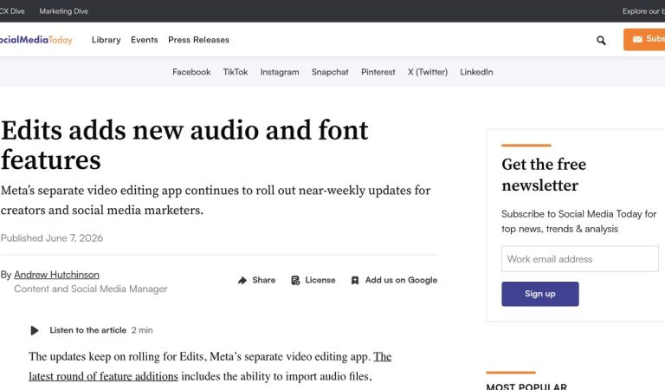The width and height of the screenshot is (665, 390).
Task: Play the Listen to the article audio
Action: (35, 330)
